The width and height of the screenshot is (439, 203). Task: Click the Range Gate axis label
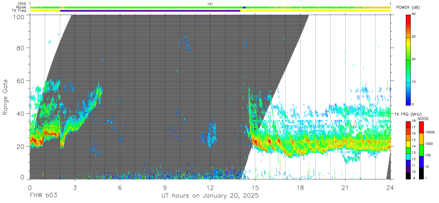5,98
